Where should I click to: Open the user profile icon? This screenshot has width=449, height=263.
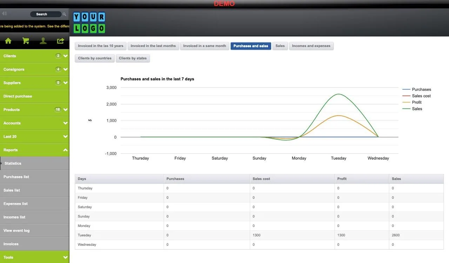pos(43,41)
